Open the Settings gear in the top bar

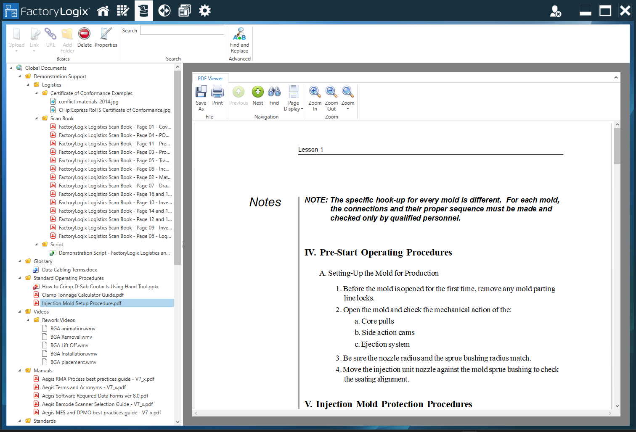pos(205,11)
